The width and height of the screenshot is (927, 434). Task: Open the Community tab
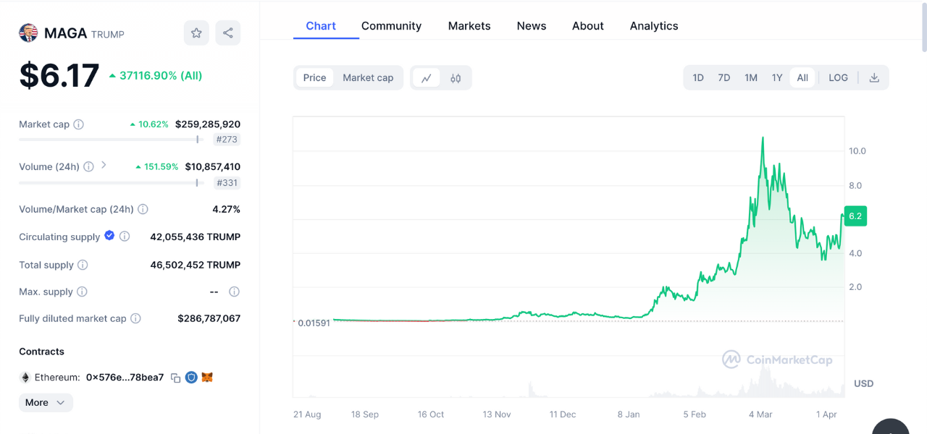(x=391, y=26)
